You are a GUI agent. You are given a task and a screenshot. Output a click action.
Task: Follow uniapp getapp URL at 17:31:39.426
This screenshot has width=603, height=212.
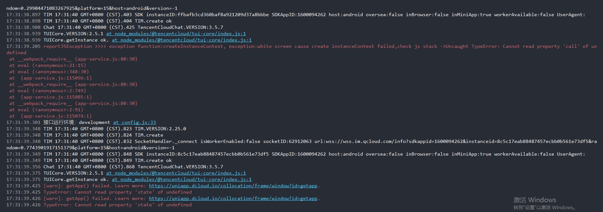point(233,198)
